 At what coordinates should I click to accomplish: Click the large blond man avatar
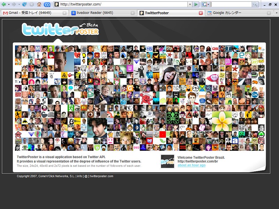pyautogui.click(x=127, y=138)
